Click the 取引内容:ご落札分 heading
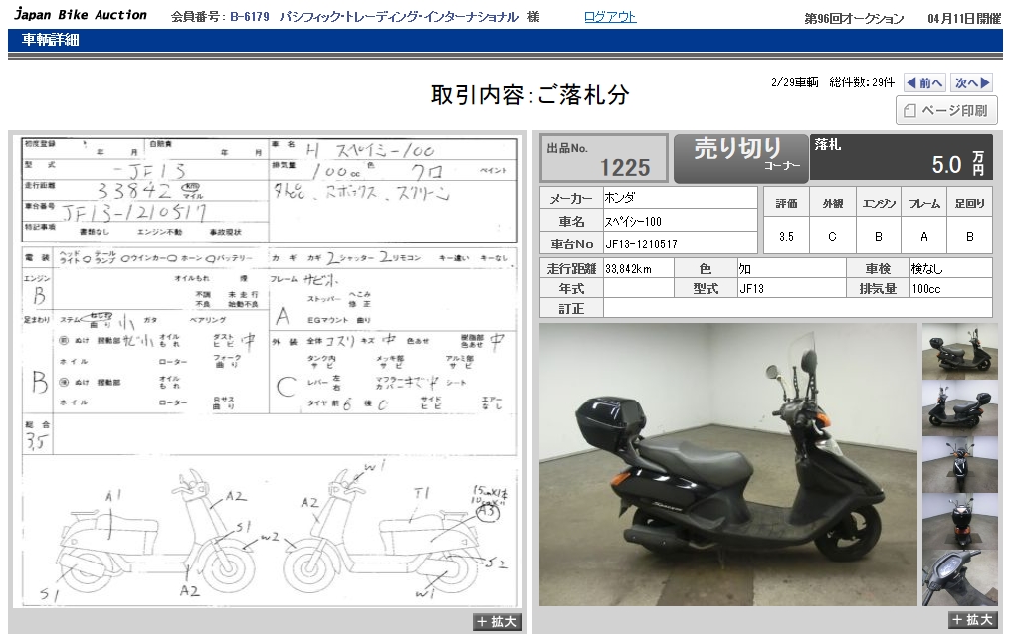This screenshot has height=644, width=1010. [529, 95]
